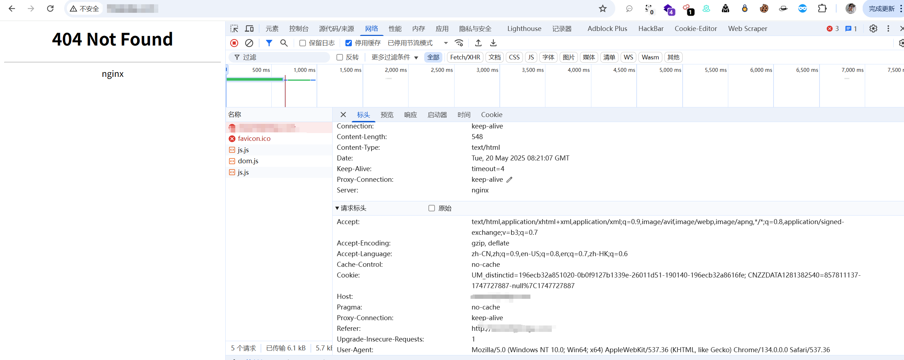The width and height of the screenshot is (904, 360).
Task: Open the network search magnifier
Action: click(x=284, y=43)
